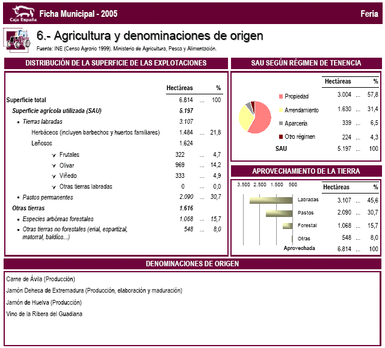385x348 pixels.
Task: Click the Otras tierras labradas checkmark bullet
Action: point(54,187)
